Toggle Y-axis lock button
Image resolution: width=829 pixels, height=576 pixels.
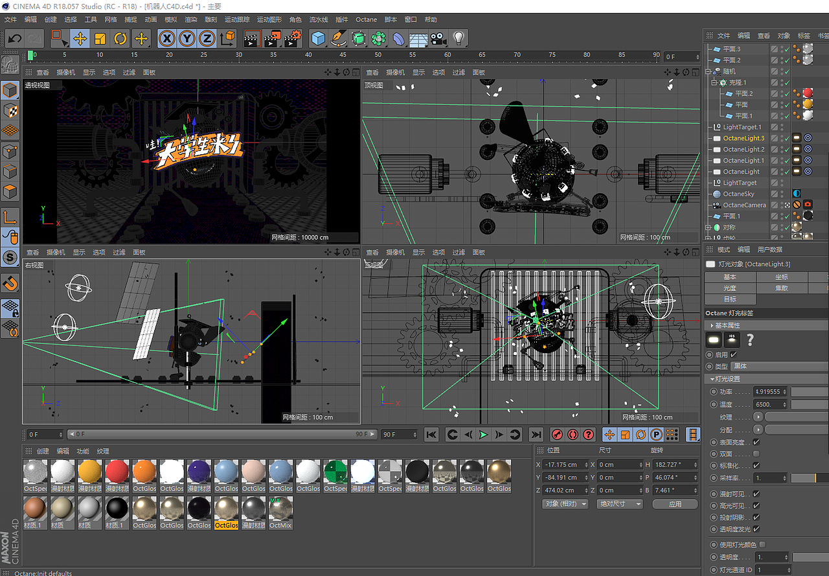pos(187,39)
